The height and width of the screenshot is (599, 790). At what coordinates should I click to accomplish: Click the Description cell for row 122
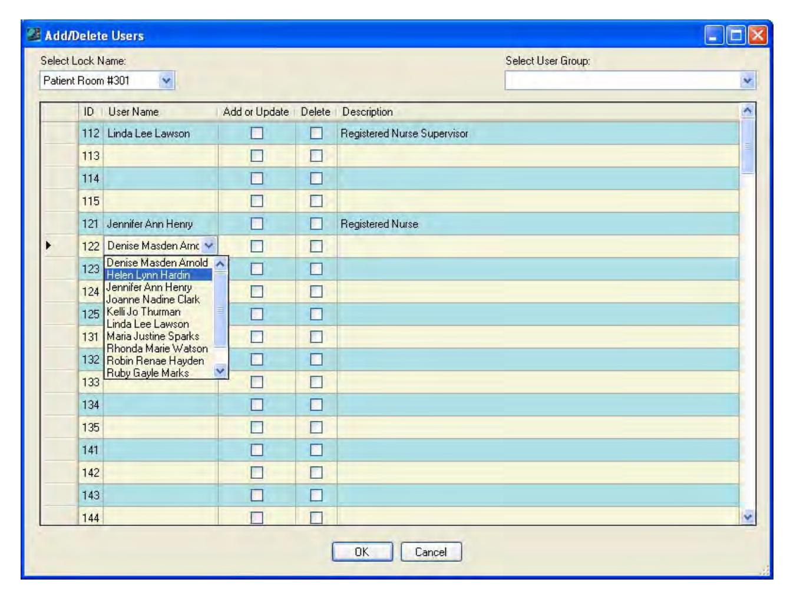[538, 246]
